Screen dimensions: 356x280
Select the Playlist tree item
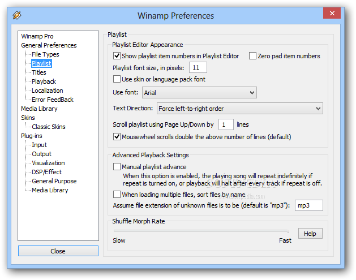41,63
